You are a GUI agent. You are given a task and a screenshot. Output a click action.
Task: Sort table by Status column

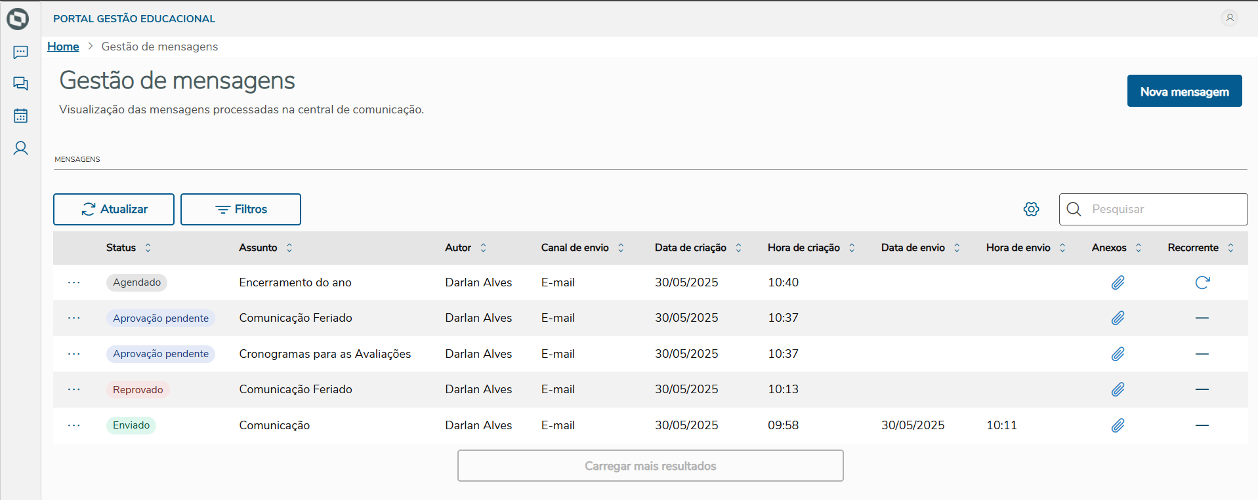click(148, 248)
